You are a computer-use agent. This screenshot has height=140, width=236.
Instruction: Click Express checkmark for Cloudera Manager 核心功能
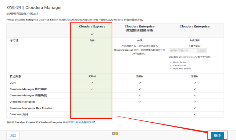click(x=92, y=89)
